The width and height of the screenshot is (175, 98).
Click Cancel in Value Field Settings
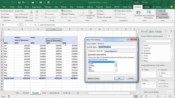tap(131, 78)
